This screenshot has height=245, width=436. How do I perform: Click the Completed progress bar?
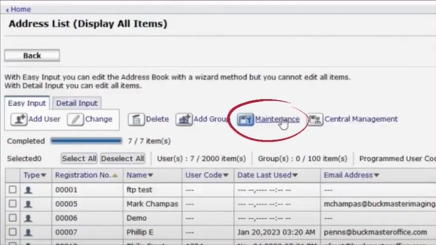(86, 141)
